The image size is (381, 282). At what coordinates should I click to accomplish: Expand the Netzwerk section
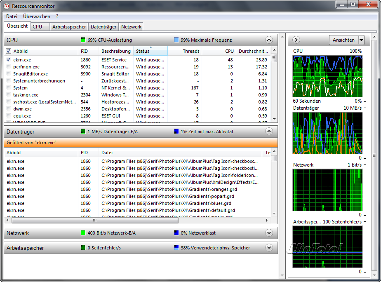point(269,233)
